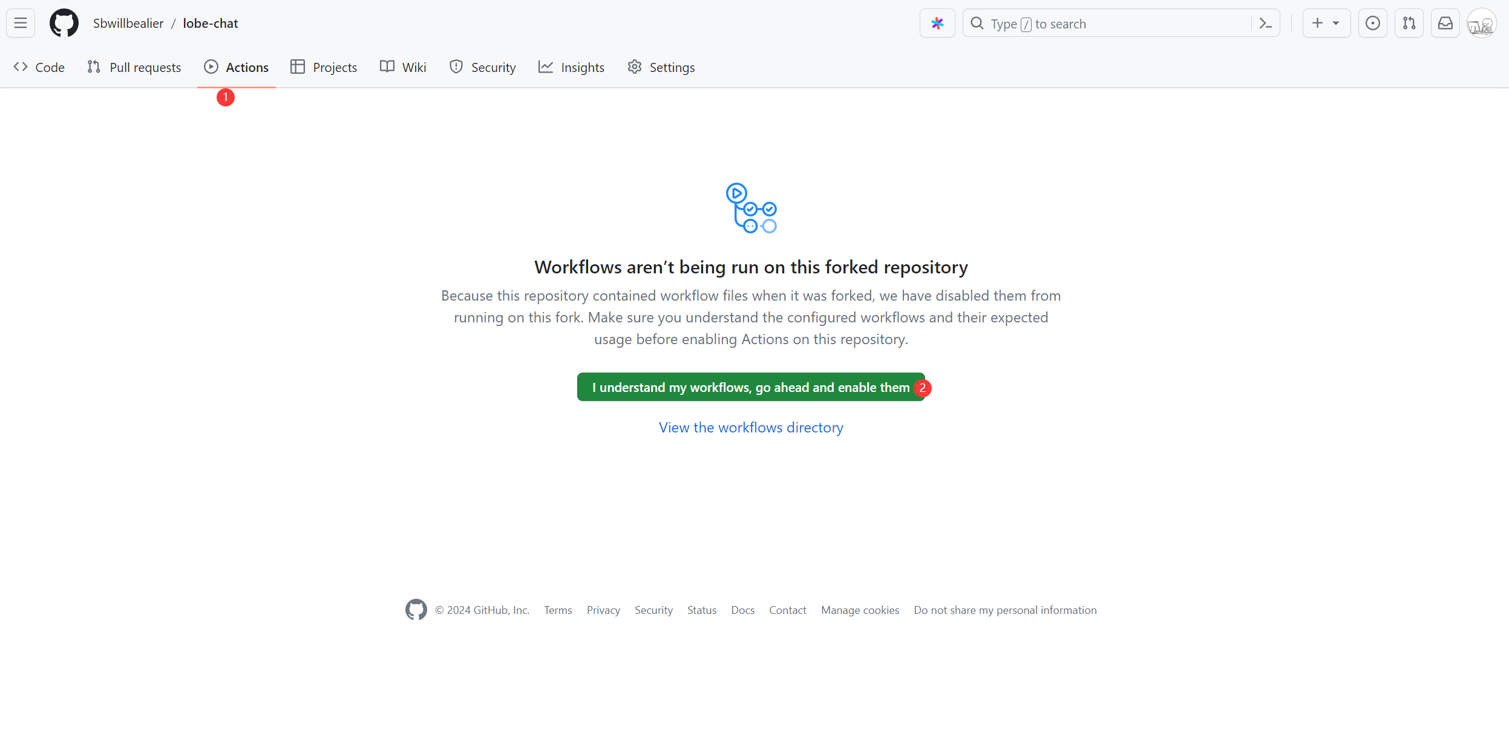1509x753 pixels.
Task: Click the create new plus dropdown icon
Action: pos(1326,23)
